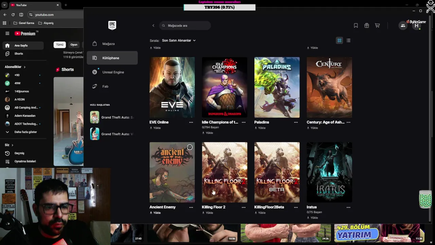Open the gift redeem icon
Screen dimensions: 435x245
pos(367,26)
